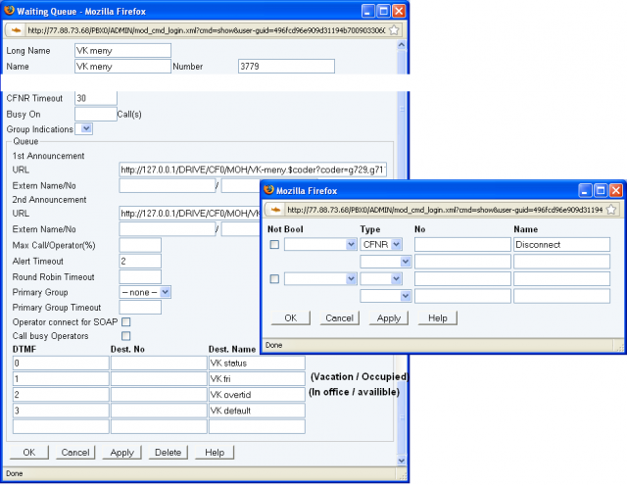
Task: Click OK in the Waiting Queue window
Action: (28, 453)
